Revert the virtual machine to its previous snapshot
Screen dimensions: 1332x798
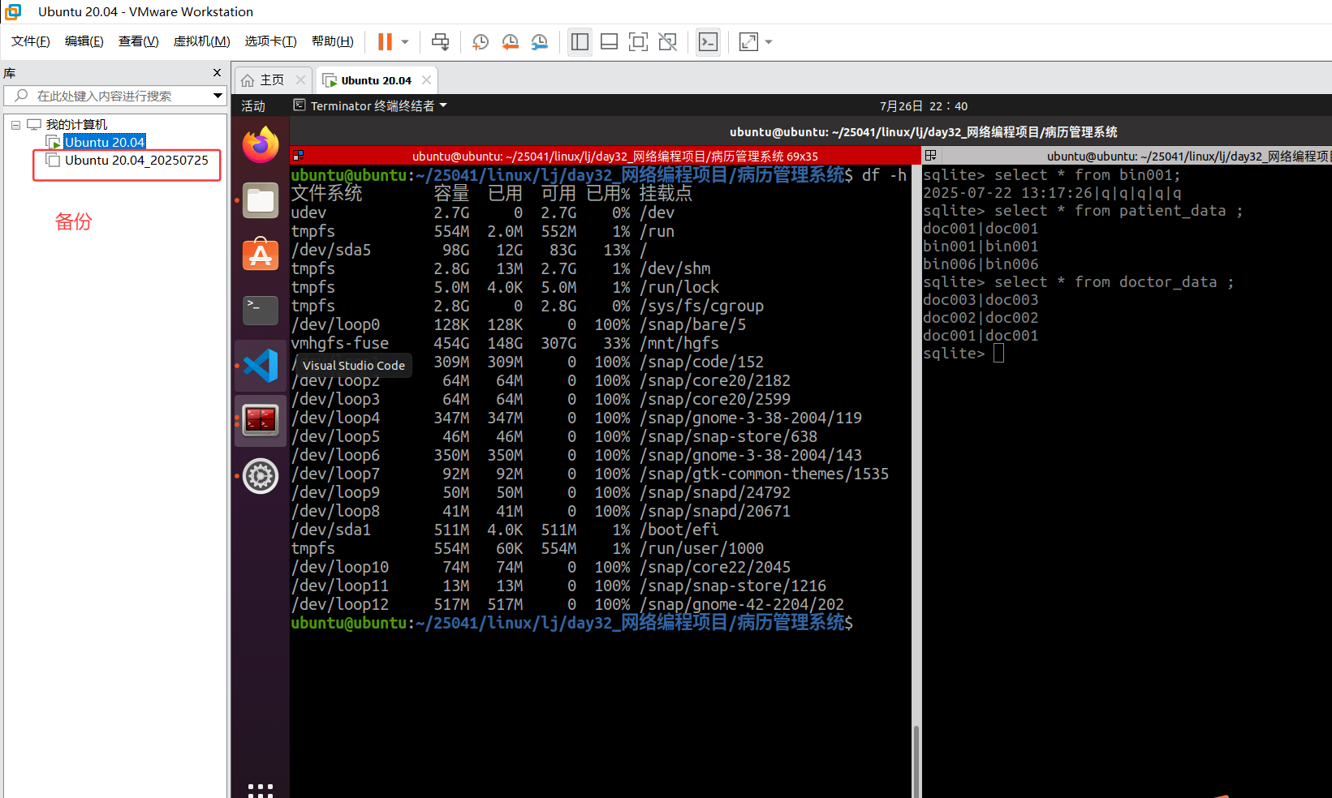coord(511,41)
